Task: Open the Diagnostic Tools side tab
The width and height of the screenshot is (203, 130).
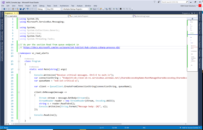Action: (x=200, y=28)
